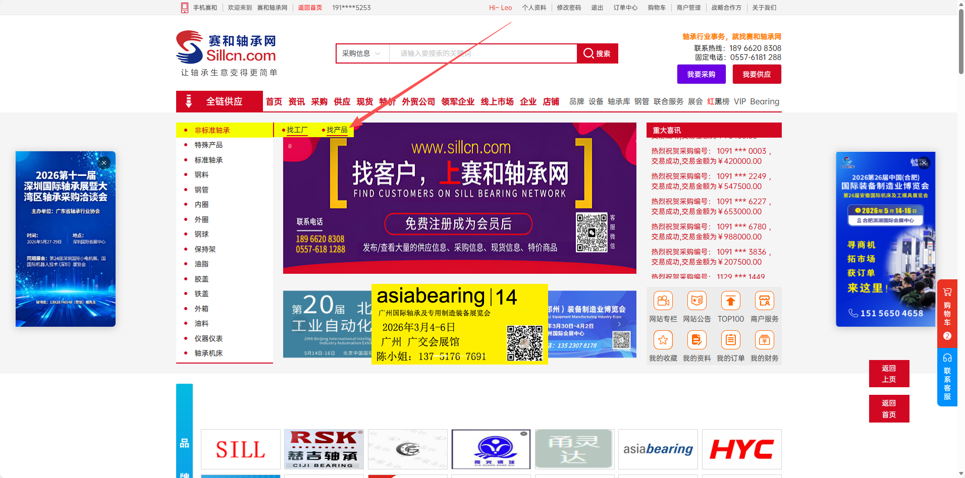This screenshot has height=478, width=965.
Task: Open 我的财务 finance icon
Action: click(x=764, y=340)
